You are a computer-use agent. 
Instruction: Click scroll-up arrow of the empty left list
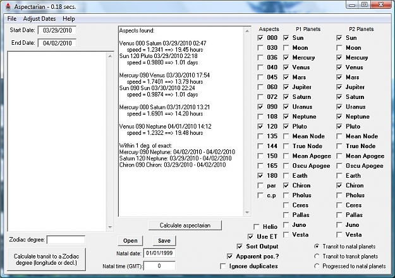[x=110, y=56]
